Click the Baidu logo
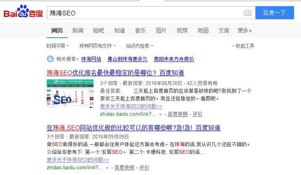Screen dimensions: 301x175 23,11
